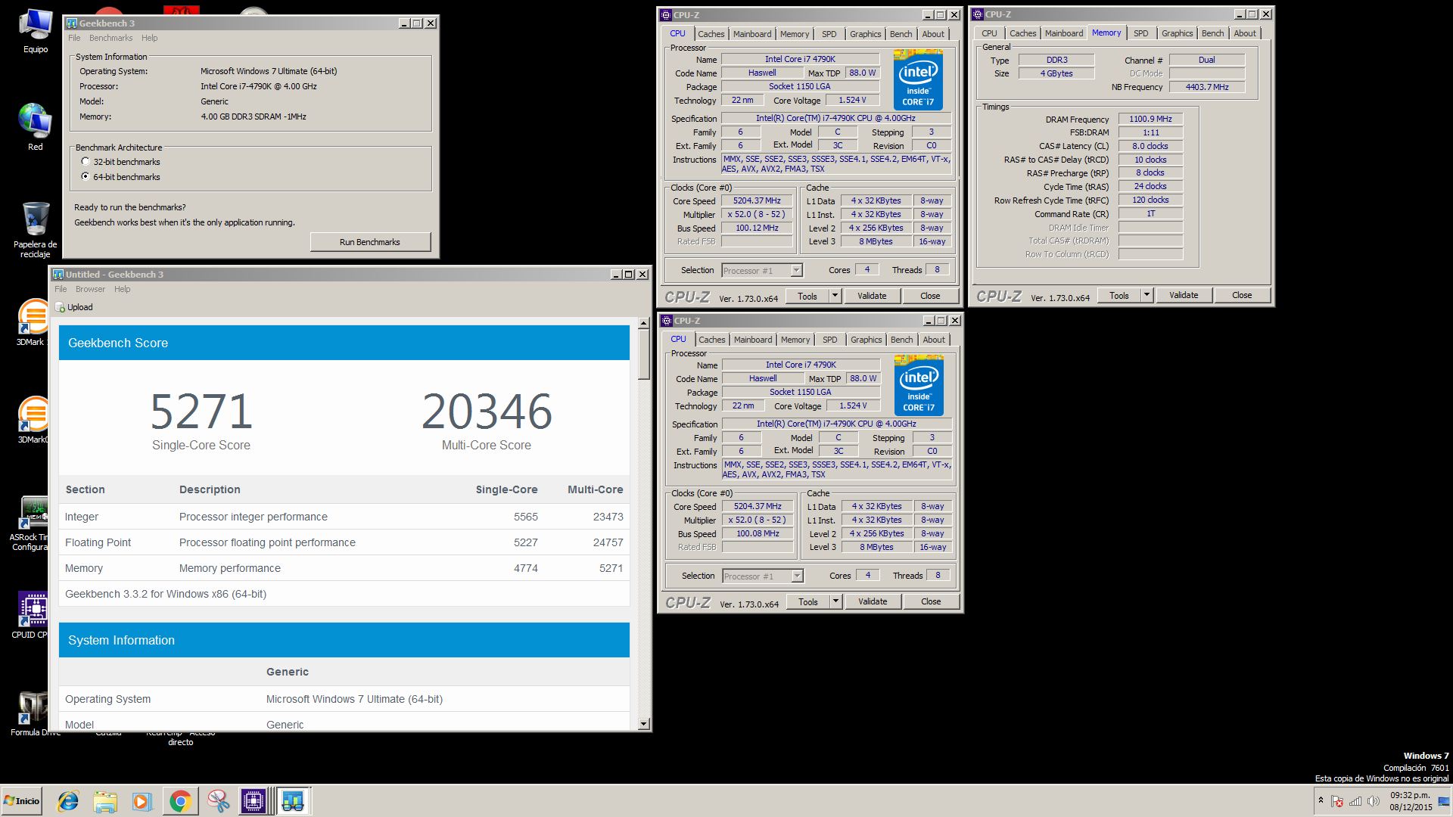Screen dimensions: 1453x817
Task: Expand Tools dropdown arrow in bottom CPU-Z
Action: click(835, 601)
